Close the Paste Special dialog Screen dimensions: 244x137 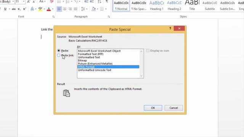click(x=179, y=29)
